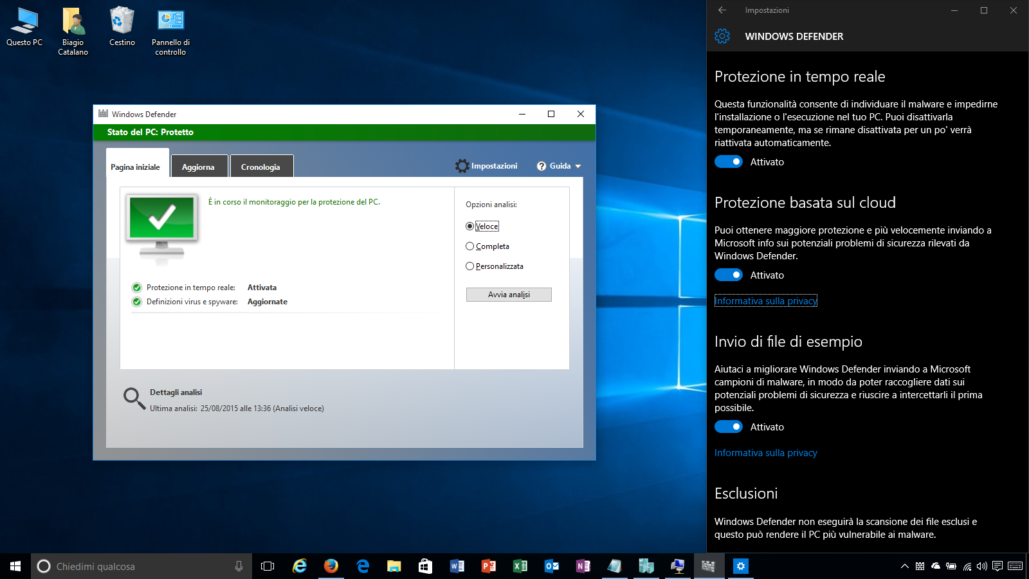Open Questo PC desktop icon
Viewport: 1029px width, 579px height.
[24, 27]
